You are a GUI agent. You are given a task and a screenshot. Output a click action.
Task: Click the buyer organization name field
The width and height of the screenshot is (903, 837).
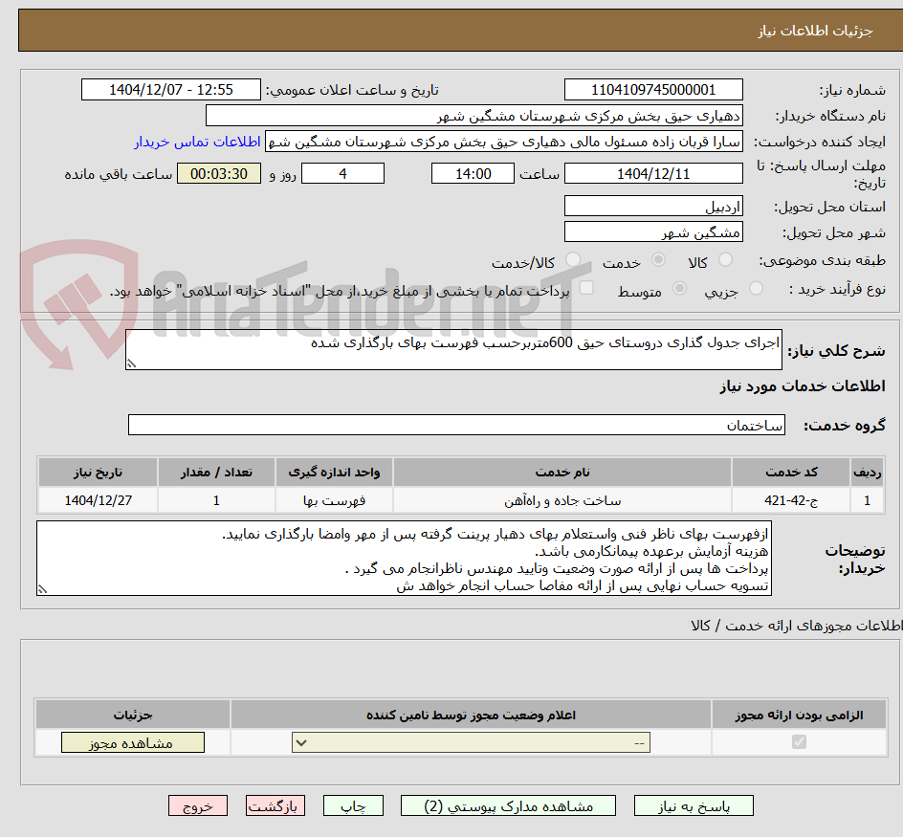(474, 116)
